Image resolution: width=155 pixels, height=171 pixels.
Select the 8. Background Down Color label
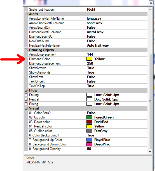48,144
